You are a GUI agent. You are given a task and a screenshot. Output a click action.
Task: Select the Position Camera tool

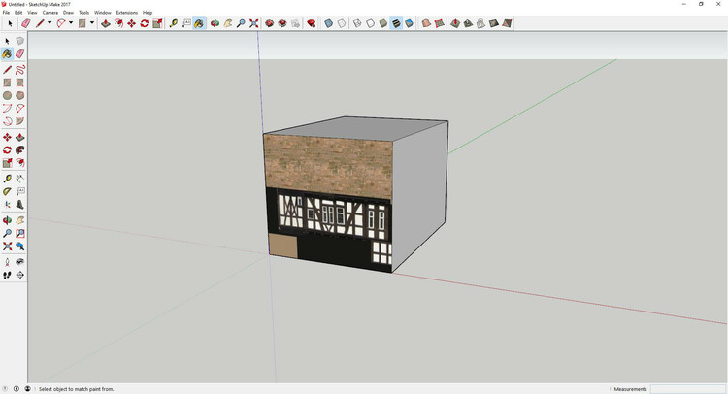coord(7,262)
